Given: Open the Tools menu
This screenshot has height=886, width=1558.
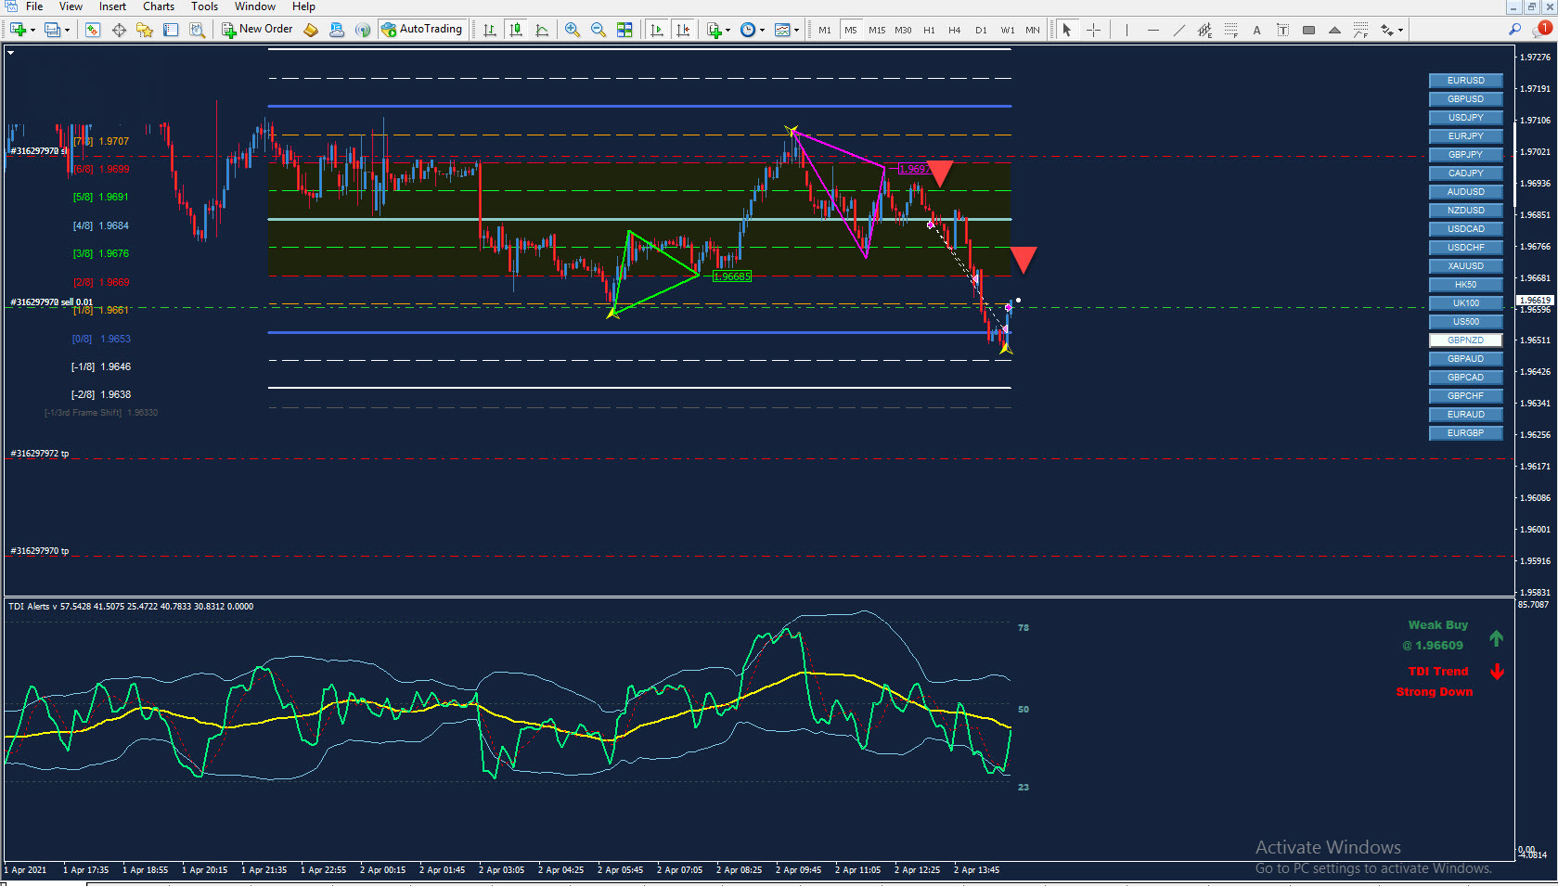Looking at the screenshot, I should point(204,6).
